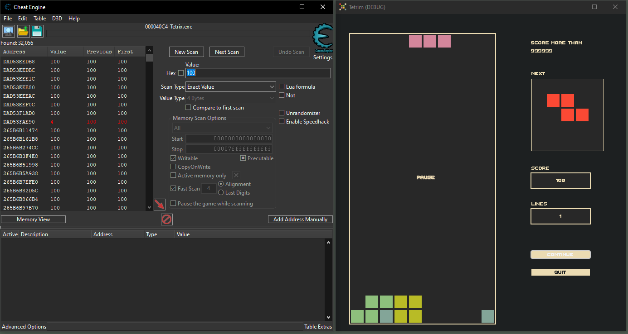Toggle the Not checkbox
Image resolution: width=628 pixels, height=334 pixels.
pos(282,95)
